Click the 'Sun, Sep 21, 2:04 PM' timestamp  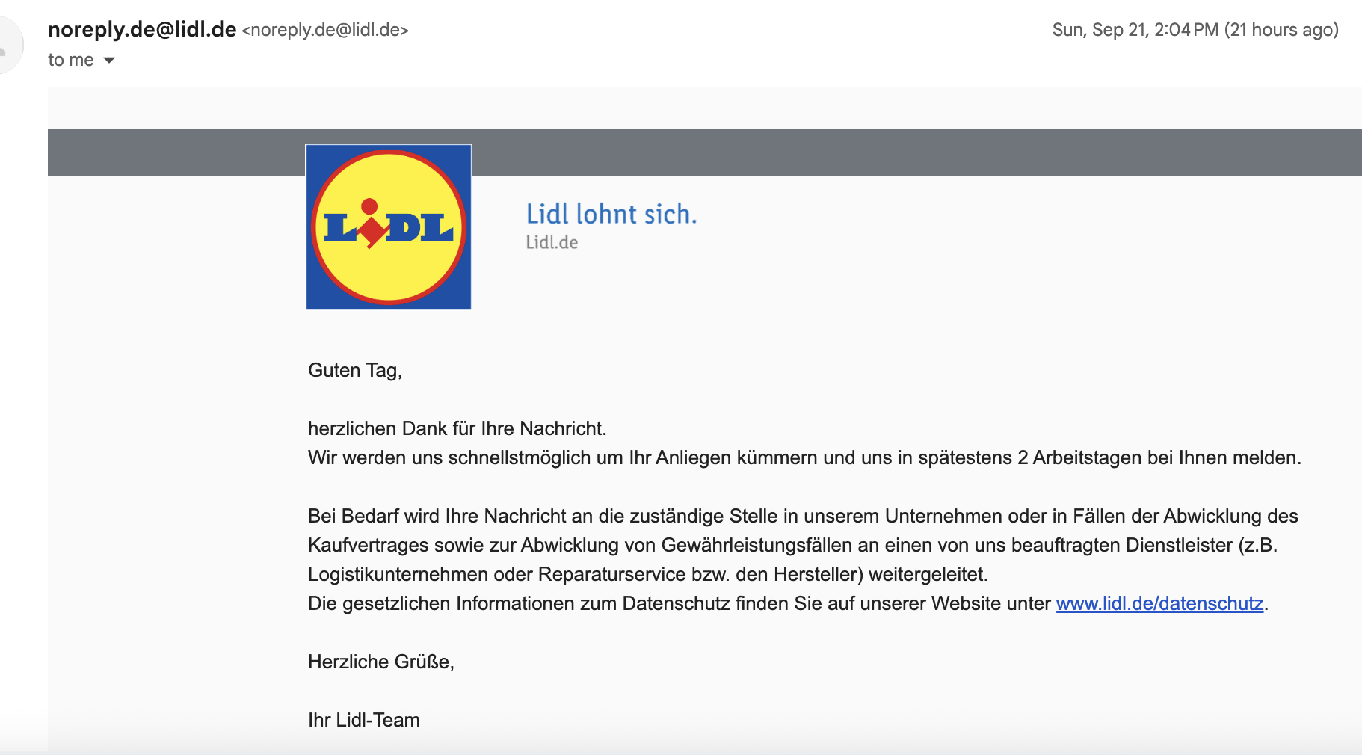click(x=1135, y=30)
